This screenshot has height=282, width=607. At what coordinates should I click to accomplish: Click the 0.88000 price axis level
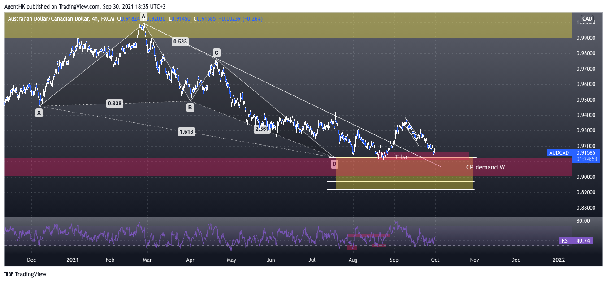[x=585, y=208]
